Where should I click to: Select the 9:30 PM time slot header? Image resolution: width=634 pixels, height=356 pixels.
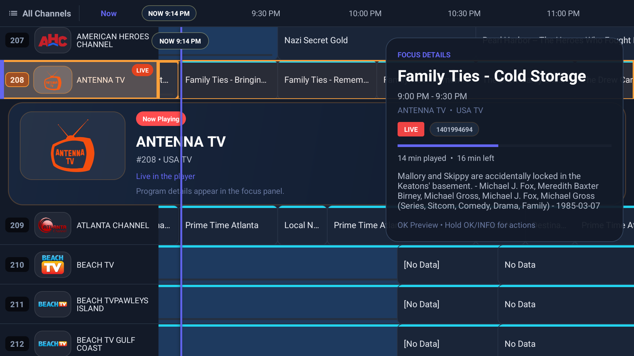point(266,14)
